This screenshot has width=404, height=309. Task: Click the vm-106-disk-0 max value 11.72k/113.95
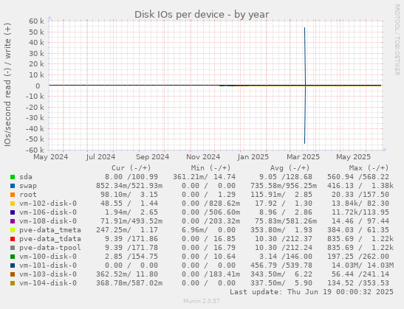point(360,212)
